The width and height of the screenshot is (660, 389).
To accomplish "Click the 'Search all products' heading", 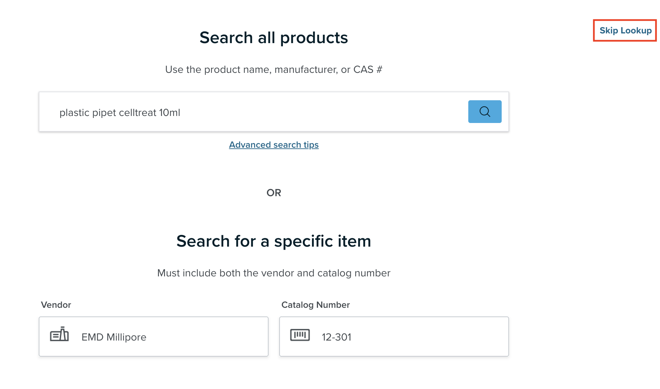I will [x=274, y=37].
